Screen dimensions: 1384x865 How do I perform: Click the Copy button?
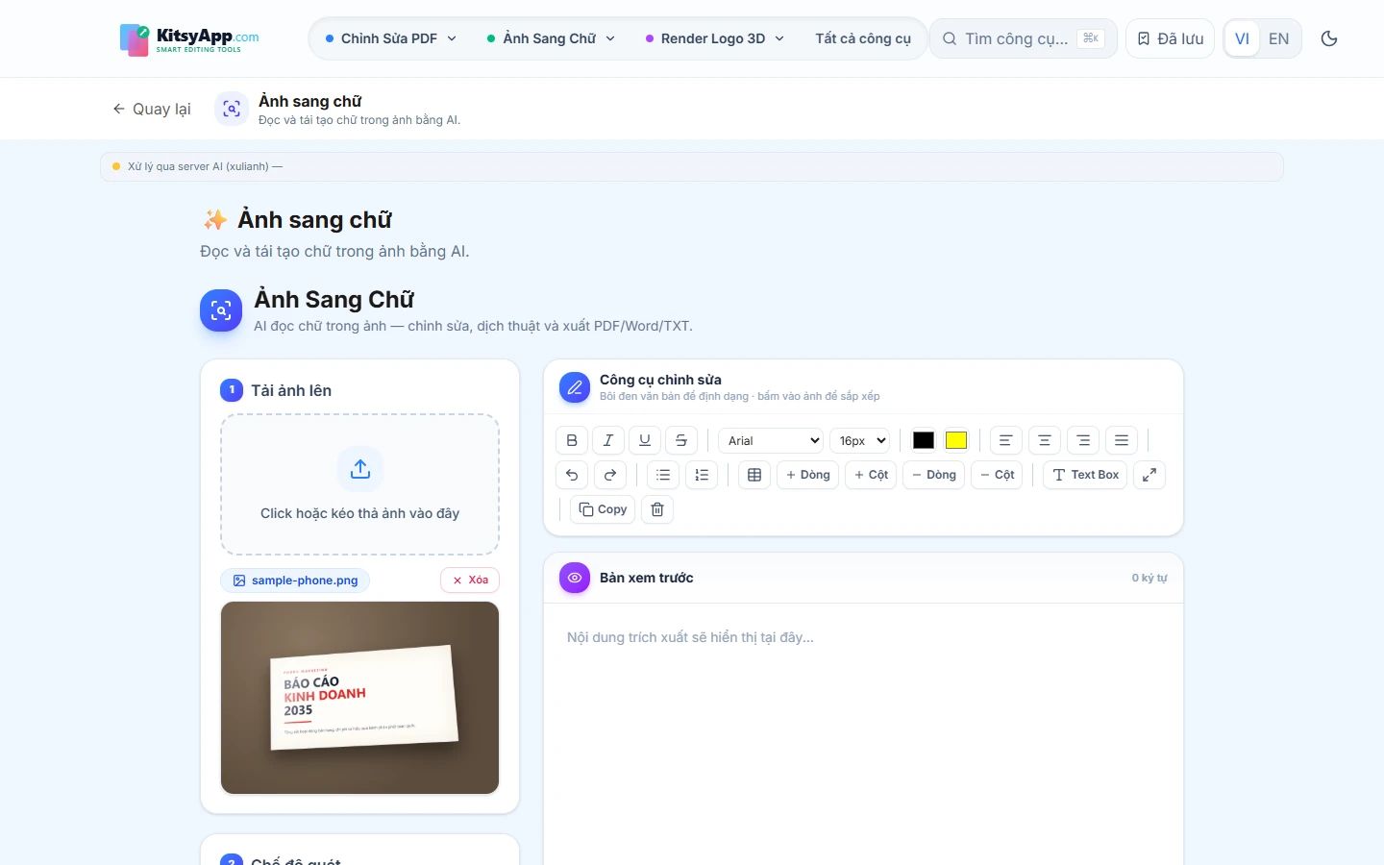pos(603,509)
